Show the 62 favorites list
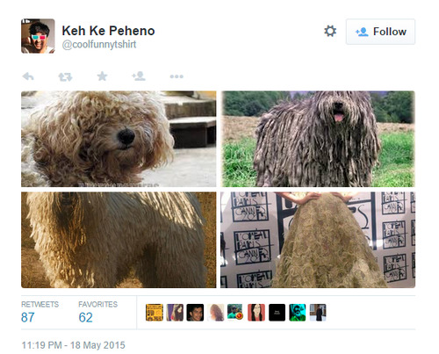Viewport: 439px width, 354px height. click(x=97, y=313)
